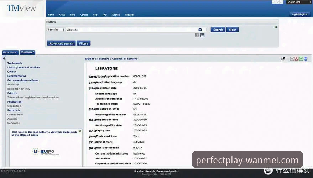Click the blue icon after the Excel export
313x178 pixels.
[x=306, y=59]
